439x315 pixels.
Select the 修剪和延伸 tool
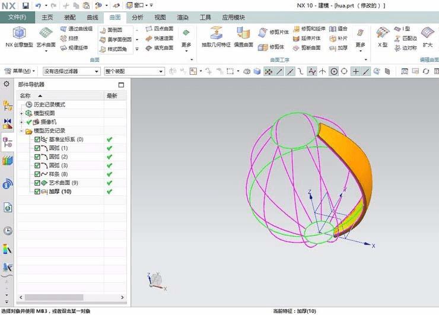tap(309, 28)
